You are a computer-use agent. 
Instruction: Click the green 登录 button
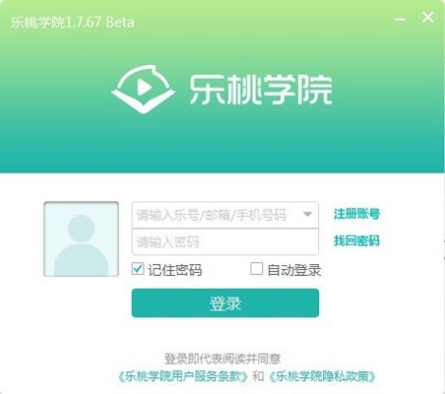click(x=225, y=303)
